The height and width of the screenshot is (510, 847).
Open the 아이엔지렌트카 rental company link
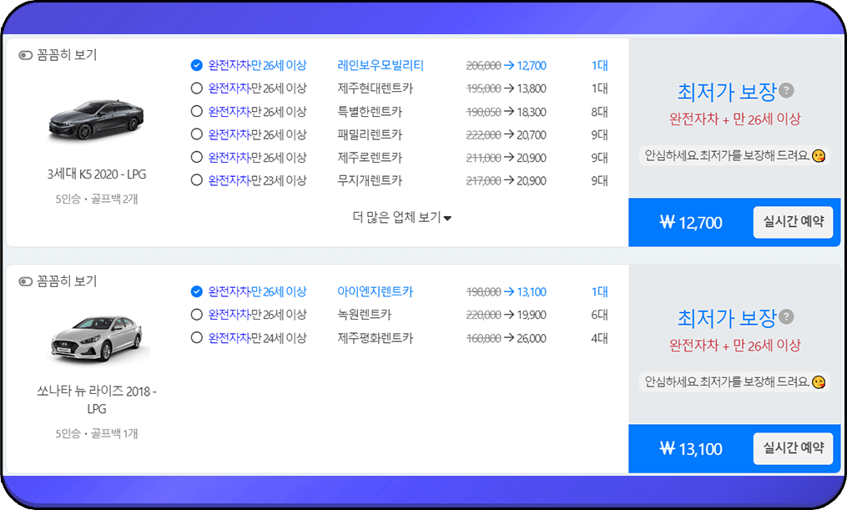[374, 291]
